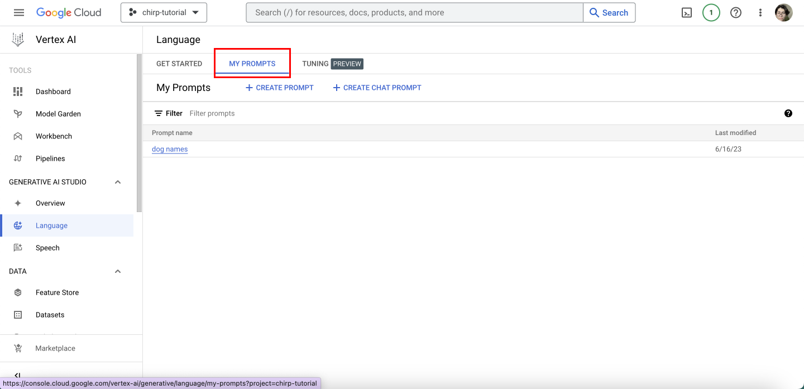Screen dimensions: 804x389
Task: Click the Speech icon
Action: pos(18,248)
